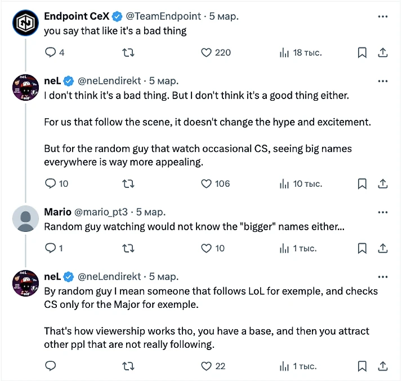Bookmark the Endpoint CeX tweet
Screen dimensions: 411x381
[362, 52]
